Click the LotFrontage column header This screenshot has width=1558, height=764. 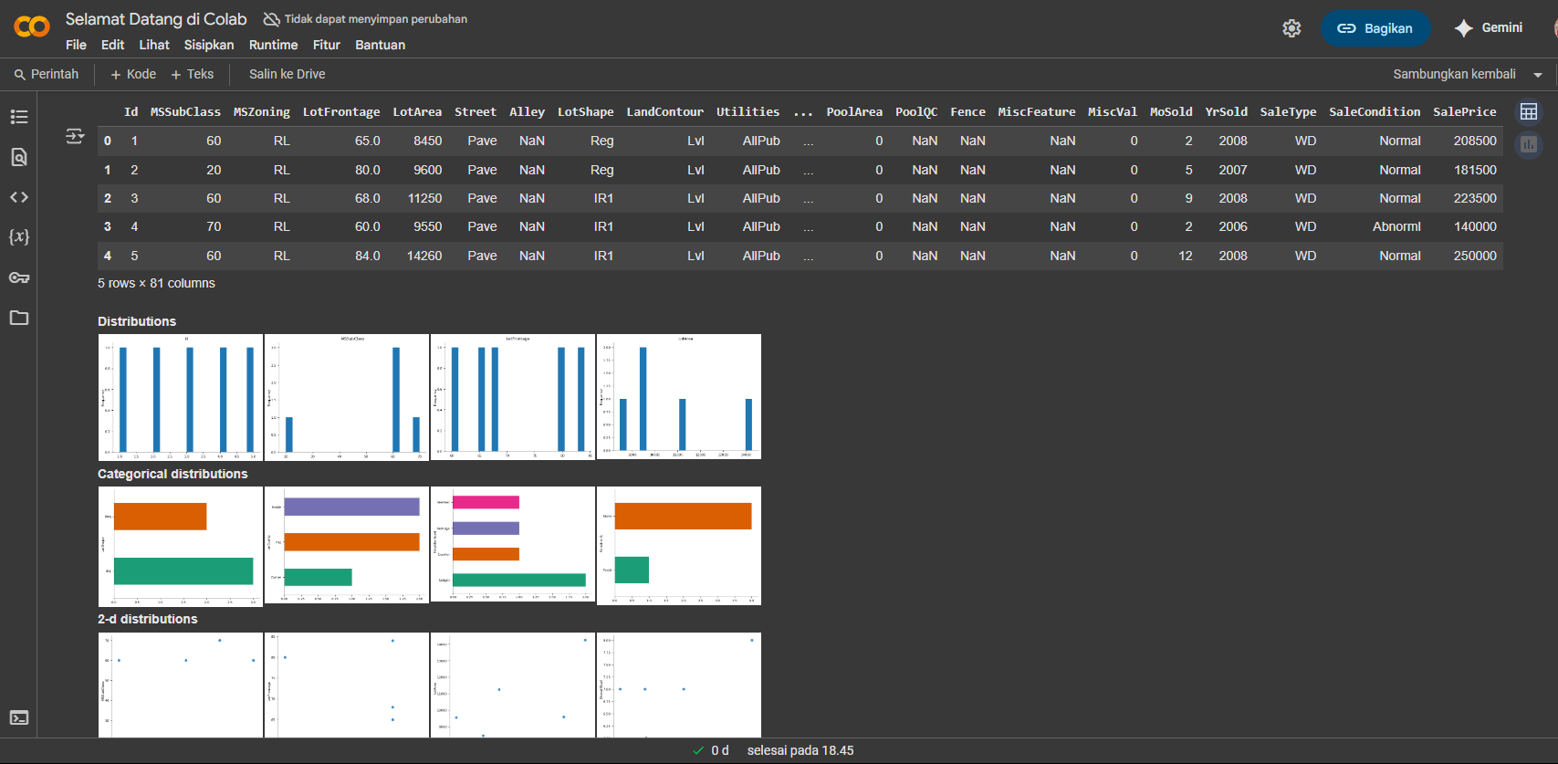[x=341, y=111]
